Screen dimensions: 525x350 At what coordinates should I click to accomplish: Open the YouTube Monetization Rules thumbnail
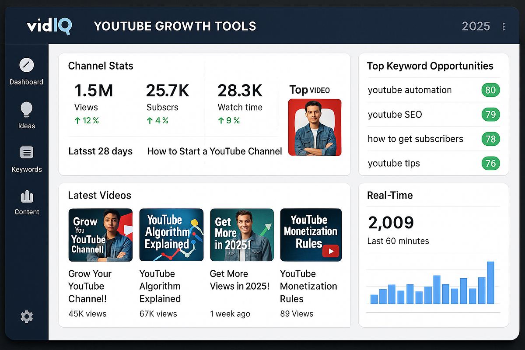(311, 235)
